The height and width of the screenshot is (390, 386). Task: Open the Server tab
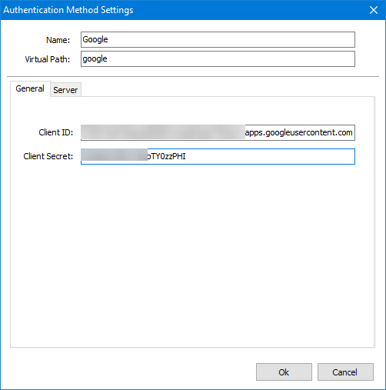[65, 90]
